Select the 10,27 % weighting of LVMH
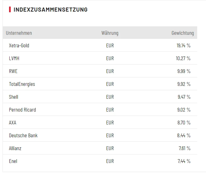The width and height of the screenshot is (206, 173). [x=183, y=58]
